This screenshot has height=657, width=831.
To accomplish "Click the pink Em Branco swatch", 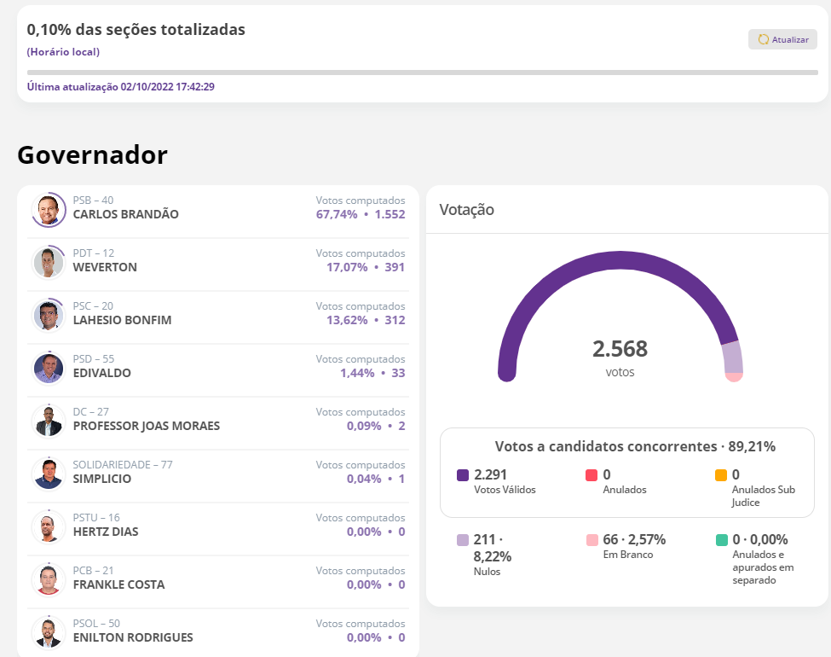I will [592, 540].
